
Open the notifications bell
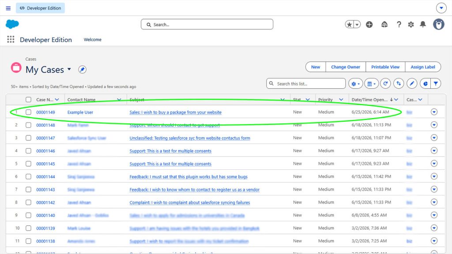coord(423,25)
